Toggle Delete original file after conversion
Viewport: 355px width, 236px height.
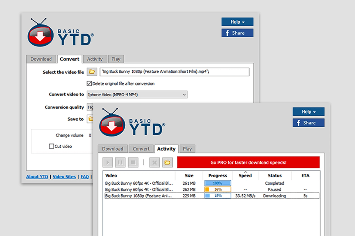point(89,84)
